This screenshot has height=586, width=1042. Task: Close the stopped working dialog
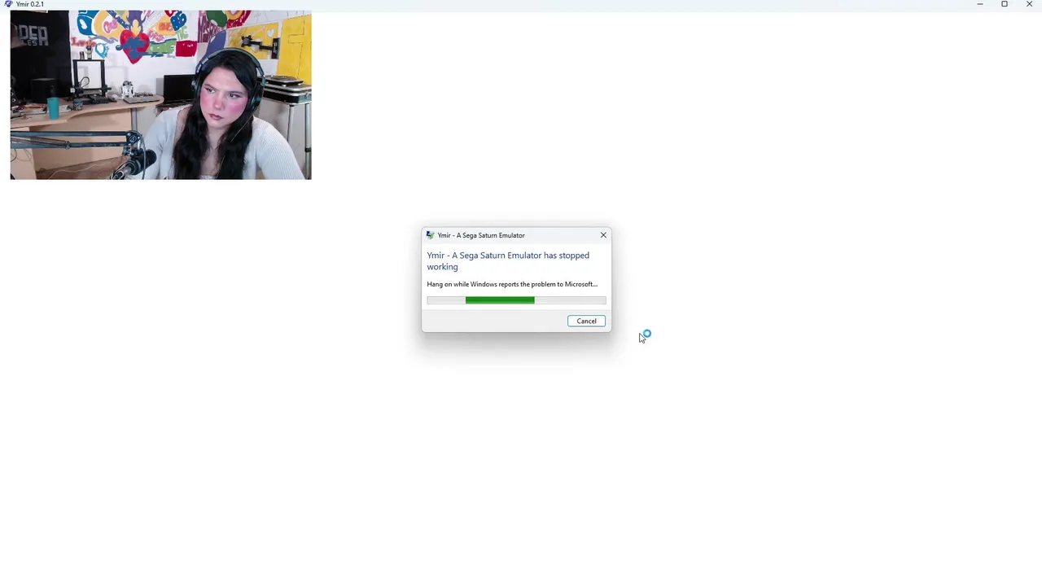coord(603,235)
